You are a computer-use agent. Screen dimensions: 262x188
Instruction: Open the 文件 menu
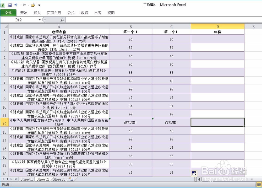[x=9, y=13]
